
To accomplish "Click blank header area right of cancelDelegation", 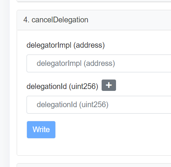I will pyautogui.click(x=130, y=20).
